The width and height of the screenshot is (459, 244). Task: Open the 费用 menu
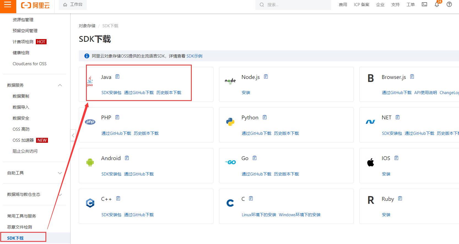tap(343, 5)
